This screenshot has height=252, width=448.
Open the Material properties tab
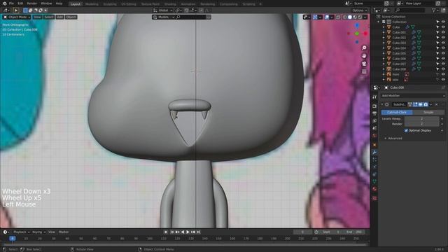click(x=374, y=189)
